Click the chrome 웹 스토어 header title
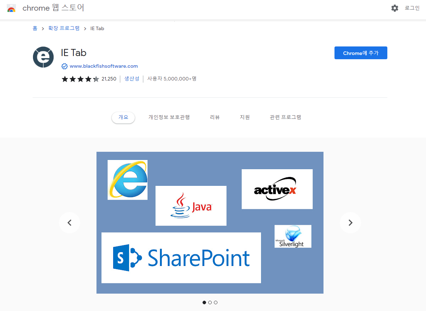This screenshot has width=426, height=311. coord(54,8)
